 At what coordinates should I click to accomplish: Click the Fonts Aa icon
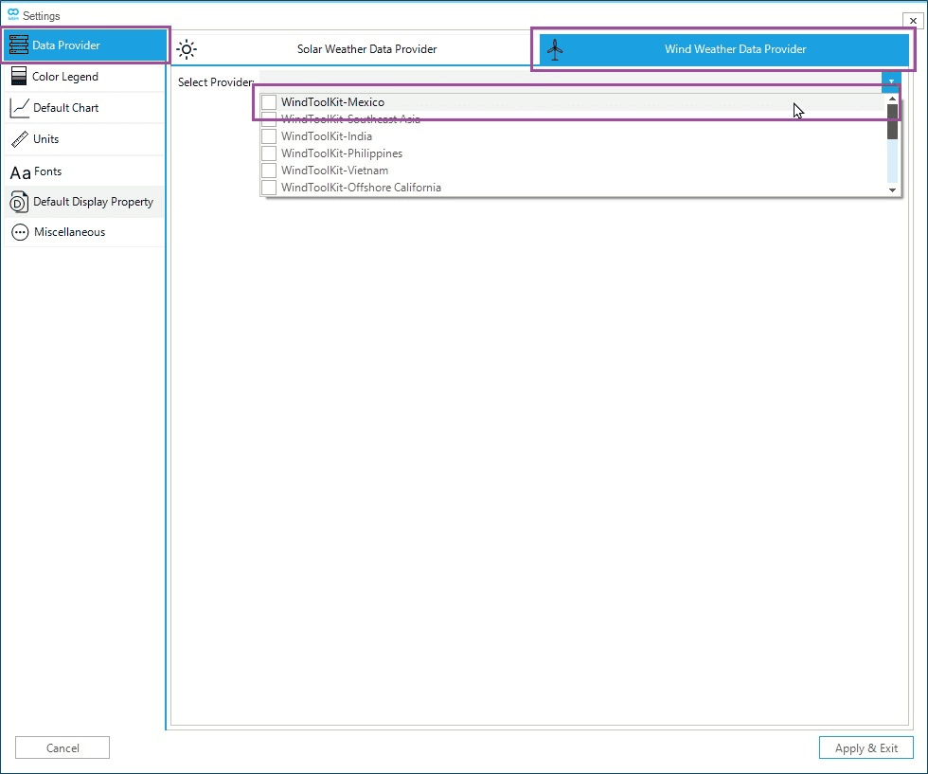pos(20,172)
